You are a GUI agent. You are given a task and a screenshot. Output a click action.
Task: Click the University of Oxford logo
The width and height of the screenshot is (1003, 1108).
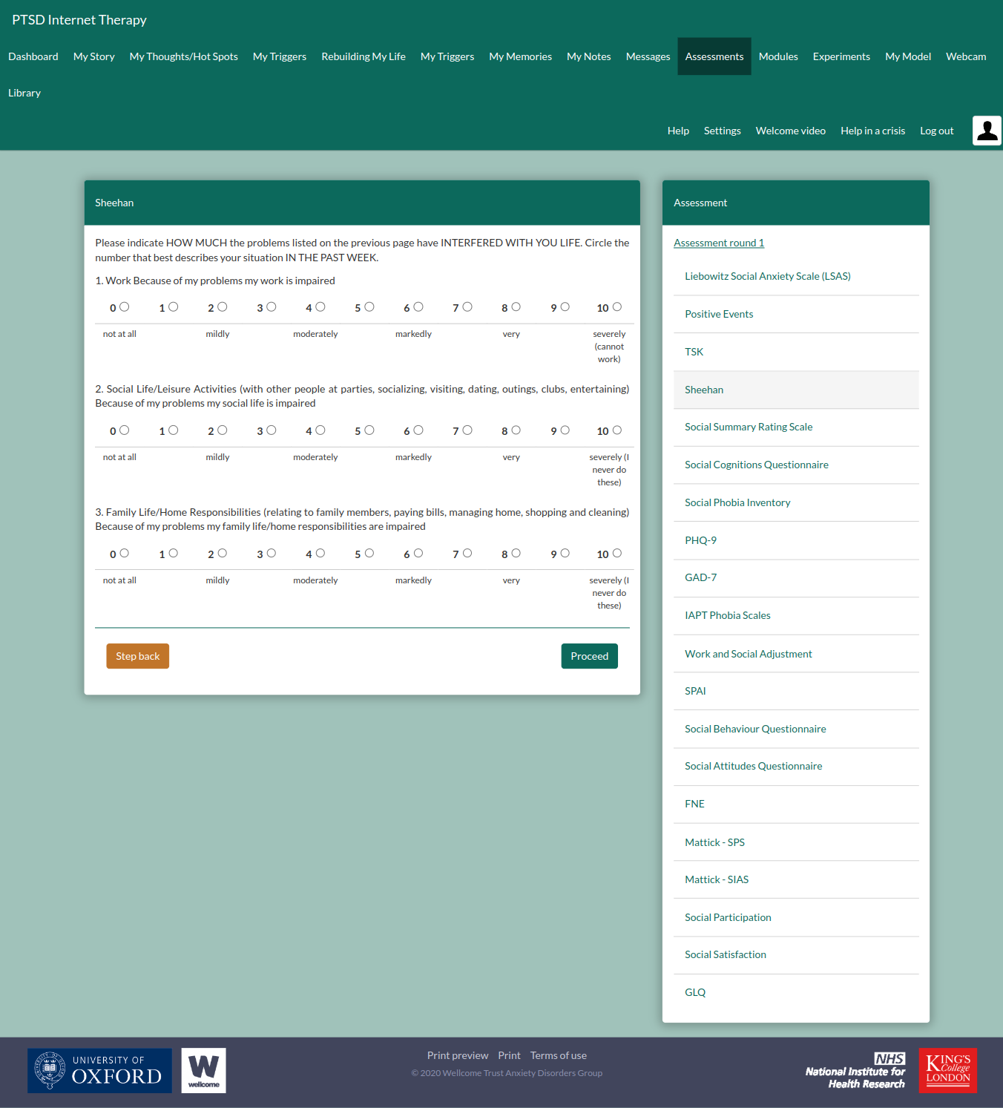point(99,1070)
